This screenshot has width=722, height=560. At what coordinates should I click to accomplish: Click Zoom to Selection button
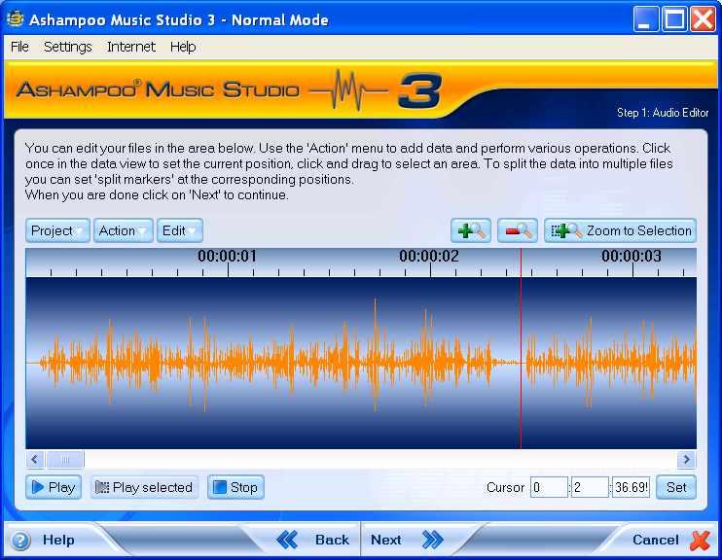pyautogui.click(x=621, y=230)
